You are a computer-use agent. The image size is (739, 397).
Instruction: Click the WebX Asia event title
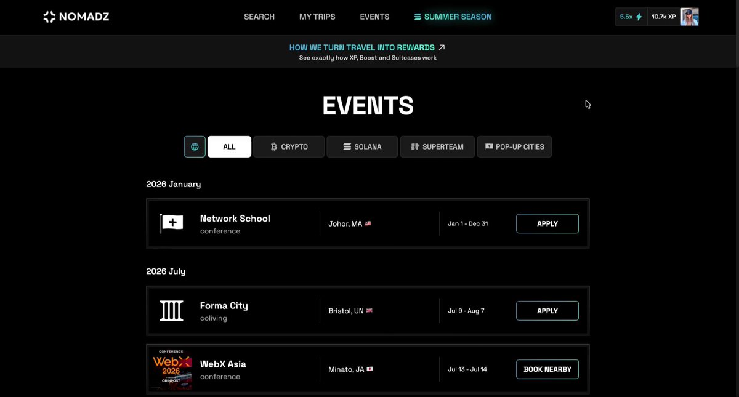pyautogui.click(x=223, y=364)
